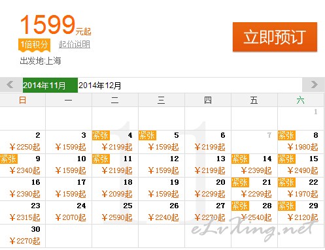Select November 8 priced ¥1980起
Screen dimensions: 325x250
[x=301, y=142]
